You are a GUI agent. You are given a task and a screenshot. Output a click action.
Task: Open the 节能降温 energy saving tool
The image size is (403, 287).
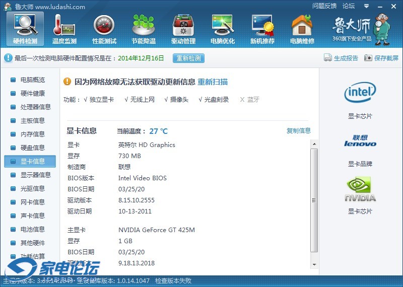click(144, 29)
